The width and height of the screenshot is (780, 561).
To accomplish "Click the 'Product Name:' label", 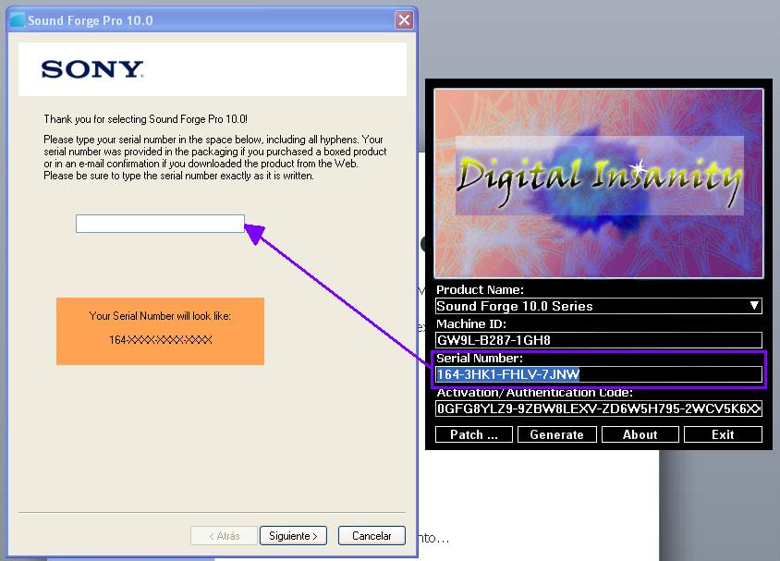I will click(480, 289).
